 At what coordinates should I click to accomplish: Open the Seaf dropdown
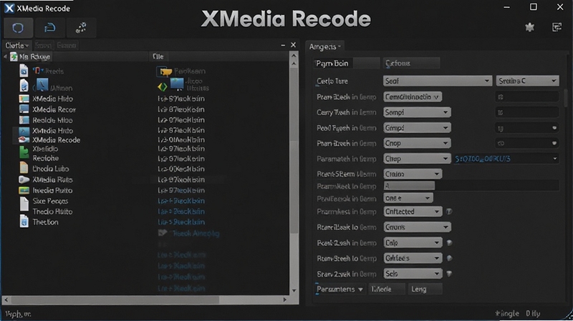coord(438,81)
